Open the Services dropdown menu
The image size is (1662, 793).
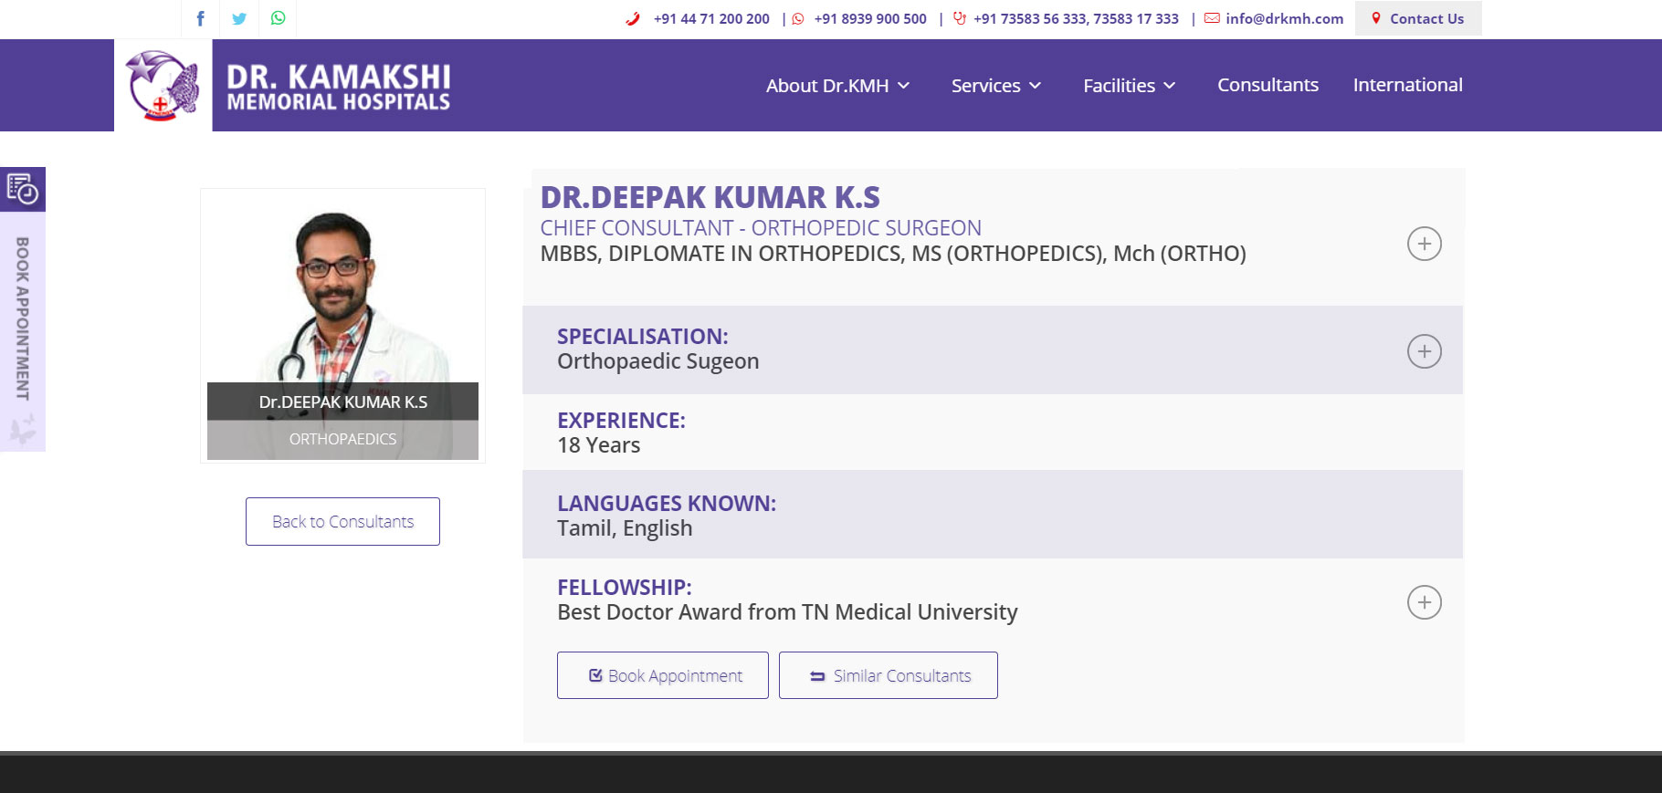coord(995,86)
